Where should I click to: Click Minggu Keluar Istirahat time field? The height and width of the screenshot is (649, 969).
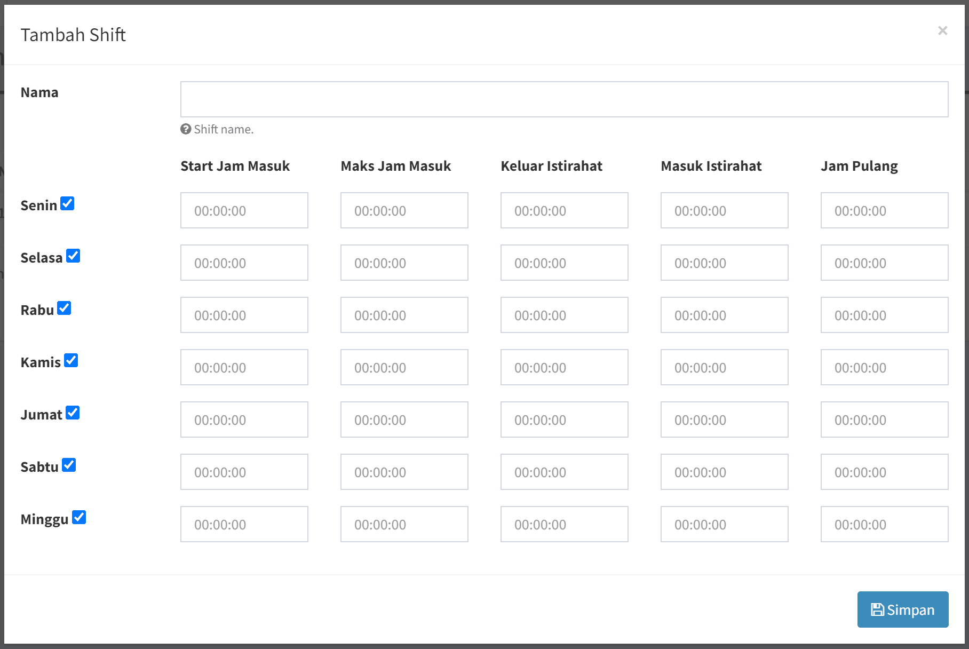(x=564, y=524)
